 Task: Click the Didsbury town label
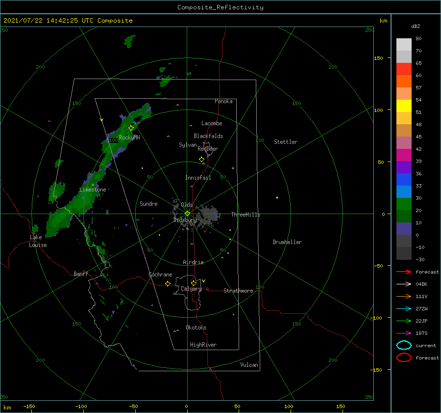pyautogui.click(x=185, y=220)
